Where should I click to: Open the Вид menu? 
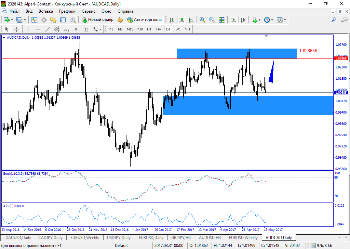29,11
